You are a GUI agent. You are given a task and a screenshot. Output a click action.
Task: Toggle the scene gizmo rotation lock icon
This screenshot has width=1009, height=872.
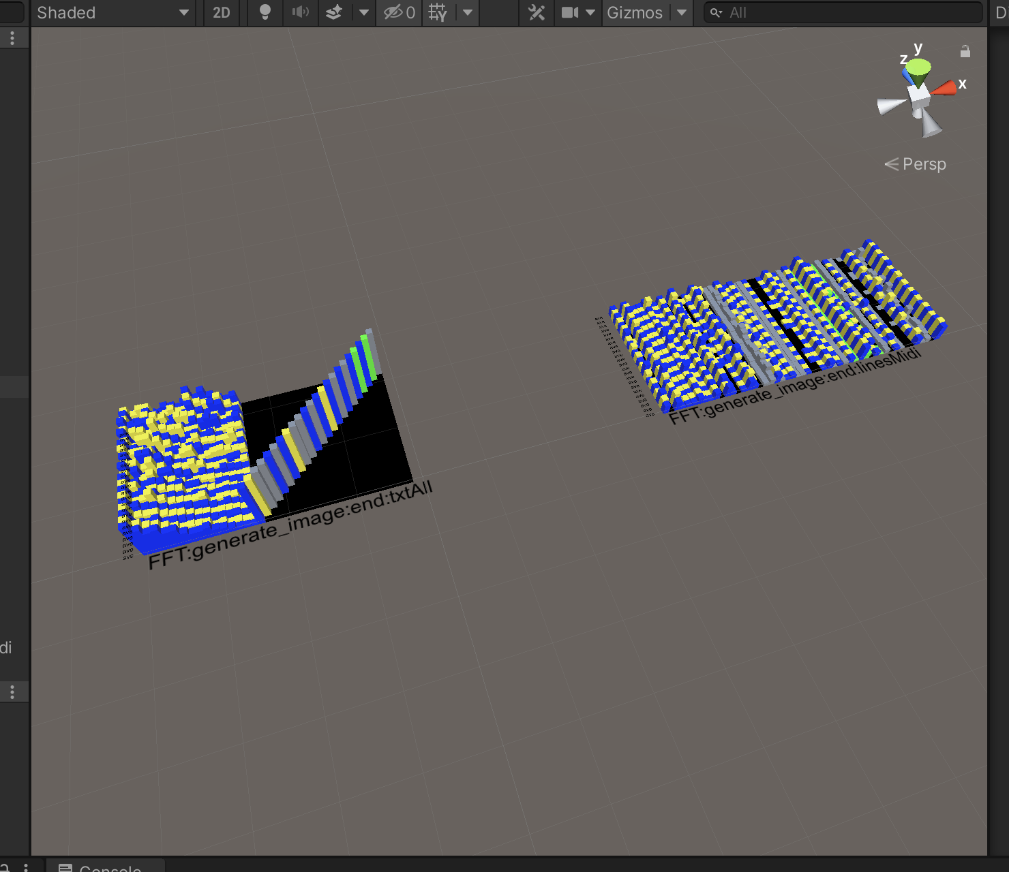pos(965,52)
